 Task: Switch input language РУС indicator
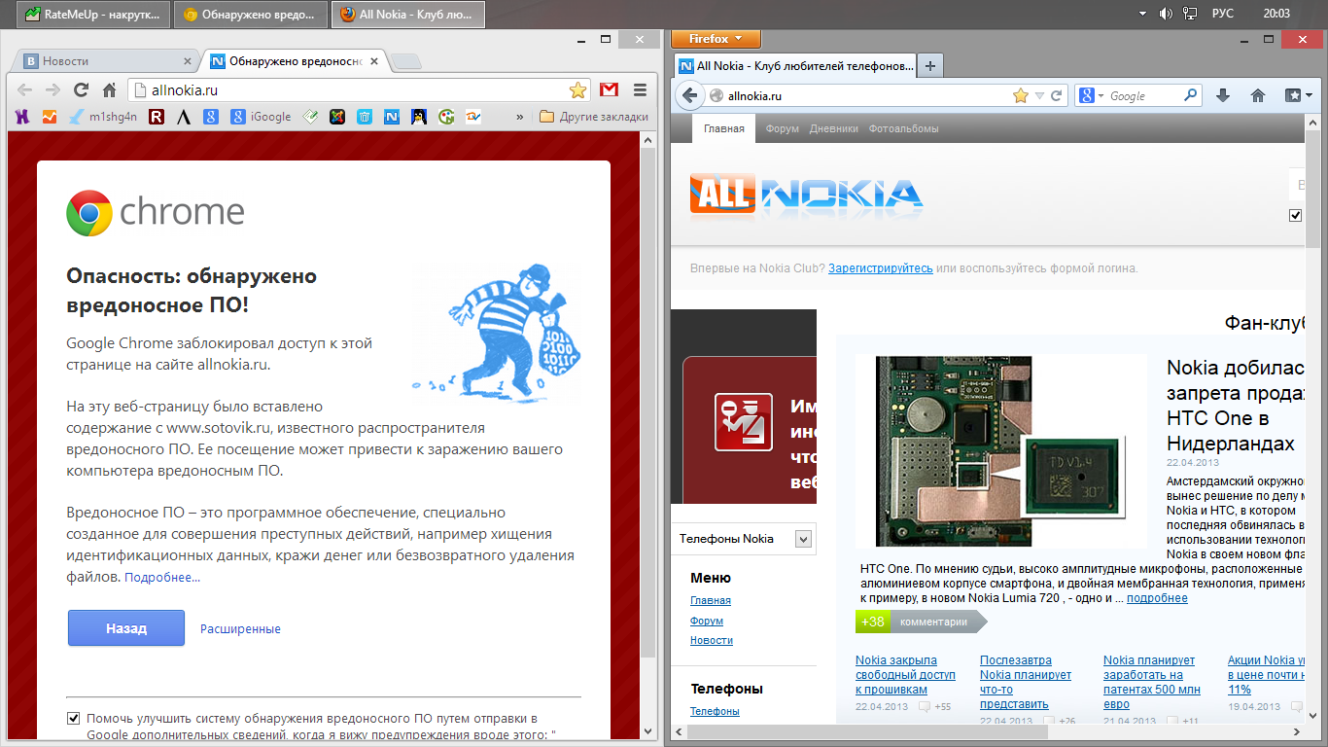click(1223, 14)
